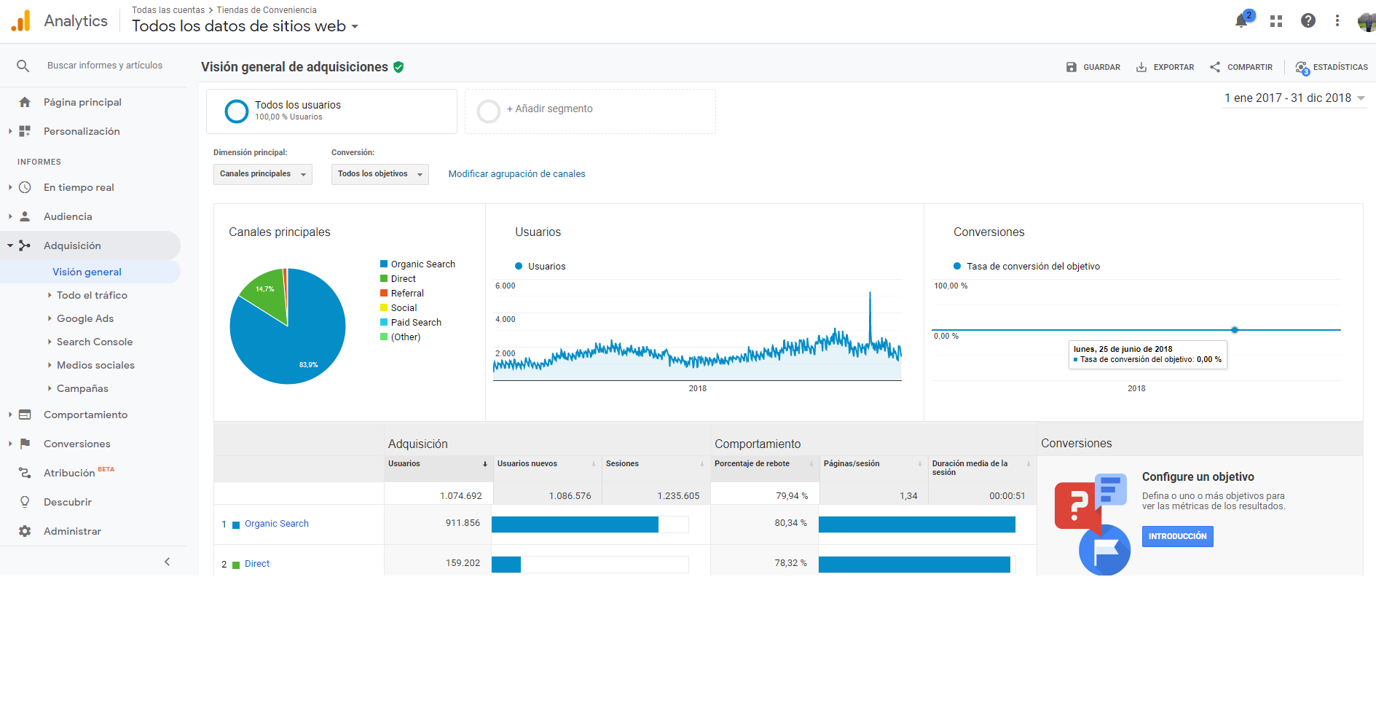Click the Compartir share icon
Image resolution: width=1376 pixels, height=703 pixels.
[1215, 67]
